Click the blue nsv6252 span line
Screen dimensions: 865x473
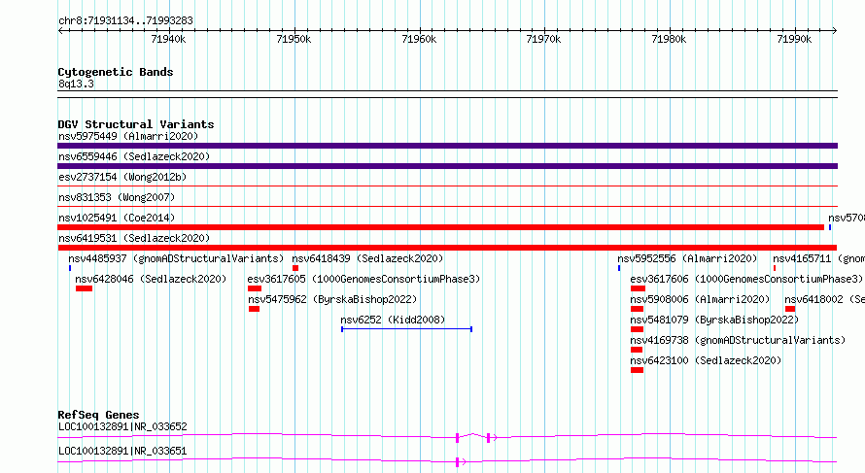click(x=406, y=329)
